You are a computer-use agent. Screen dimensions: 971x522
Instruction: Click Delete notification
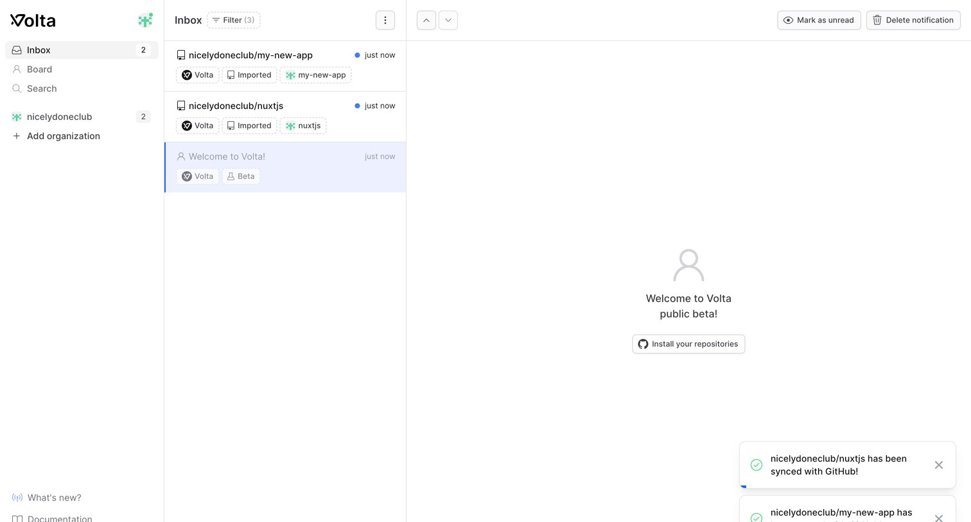913,21
